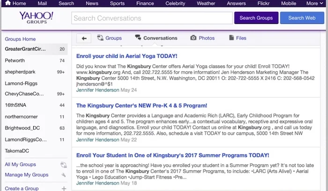Open the Manage My Groups link

[x=27, y=175]
